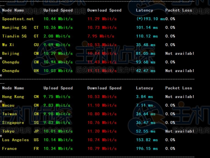Viewport: 210px width, 158px height.
Task: Select the Nanjing 5G node row label
Action: click(x=14, y=28)
